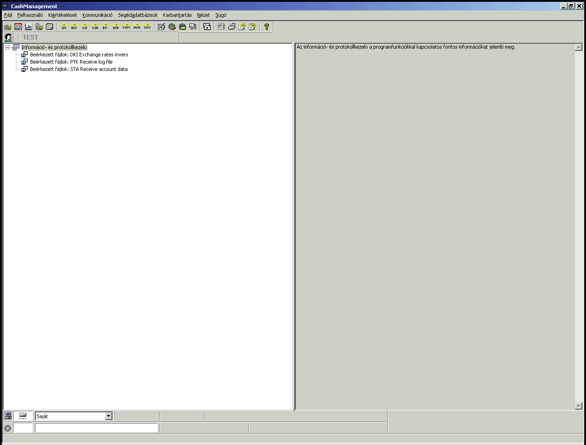Click the ATI toolbar button
The image size is (586, 445).
coord(105,27)
